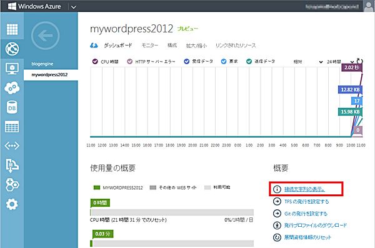Click the arrow icon beside TFS の発行を設定する

tap(277, 201)
